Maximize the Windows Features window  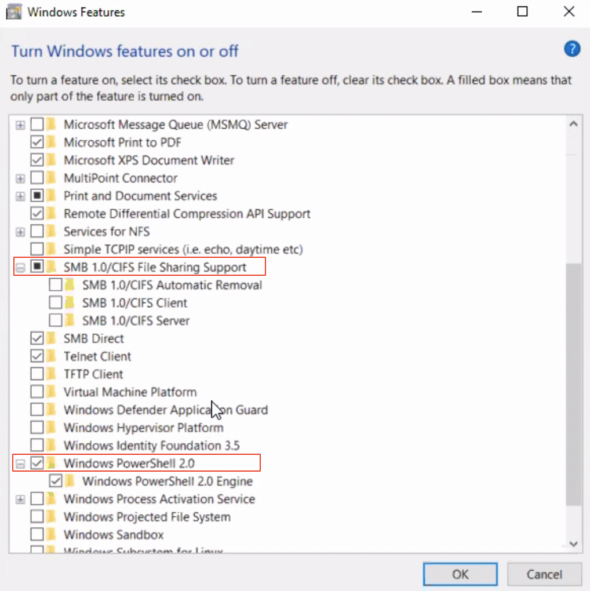pos(522,12)
